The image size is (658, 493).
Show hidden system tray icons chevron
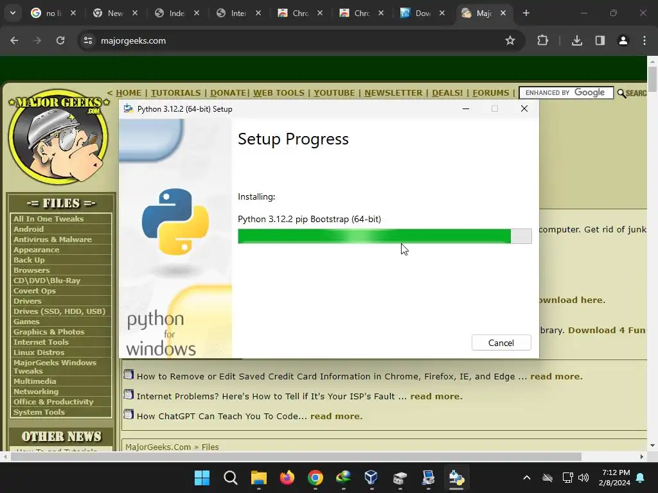pos(527,478)
